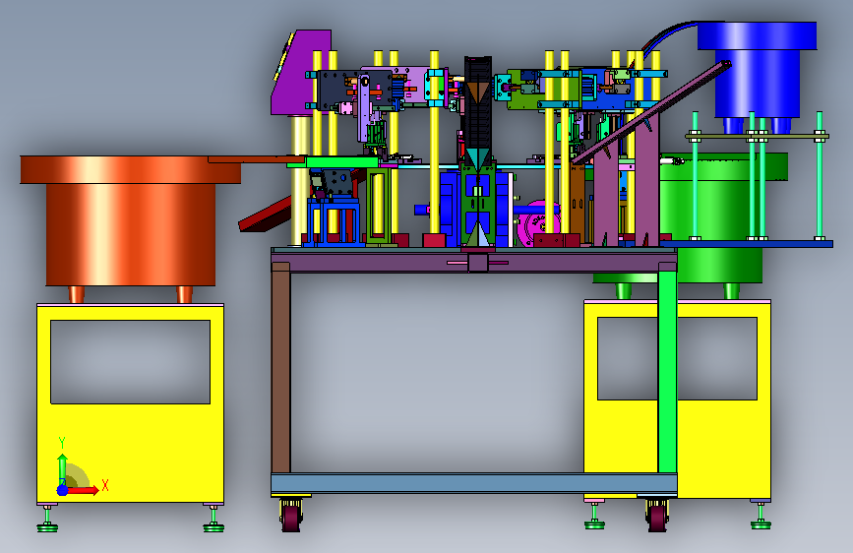Click the green Y axis arrow
The image size is (853, 553).
(x=62, y=469)
